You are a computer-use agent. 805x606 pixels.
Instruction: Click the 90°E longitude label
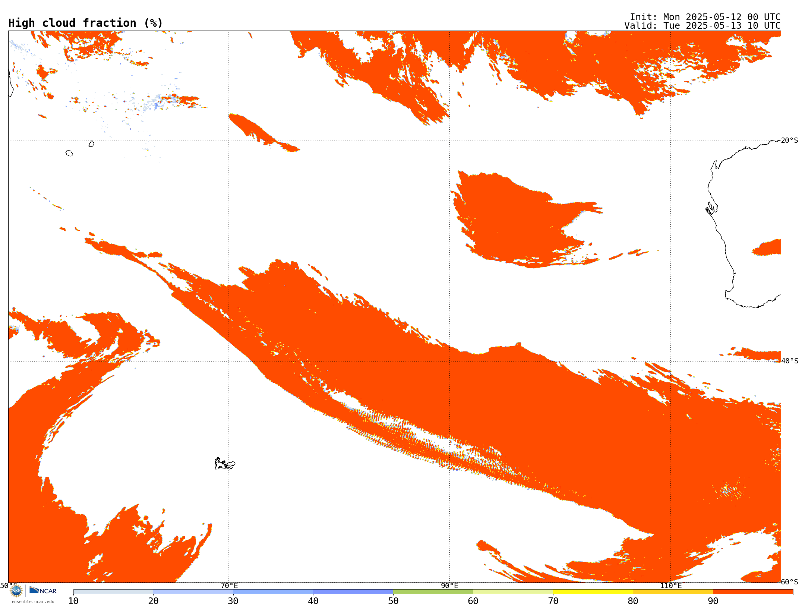[x=449, y=586]
